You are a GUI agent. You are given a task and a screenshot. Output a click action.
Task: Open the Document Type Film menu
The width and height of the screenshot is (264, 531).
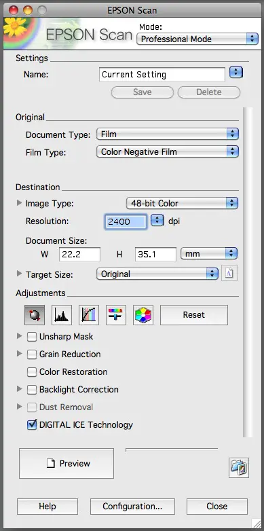click(x=168, y=134)
